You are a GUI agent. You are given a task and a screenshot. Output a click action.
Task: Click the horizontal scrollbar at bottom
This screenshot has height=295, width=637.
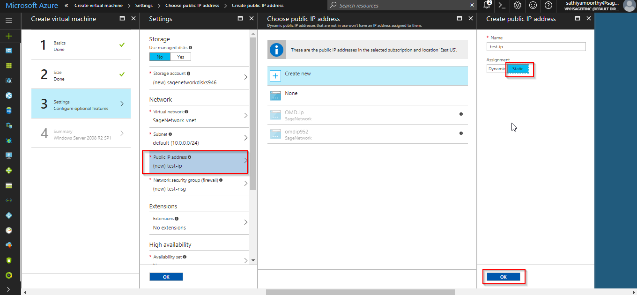point(360,292)
